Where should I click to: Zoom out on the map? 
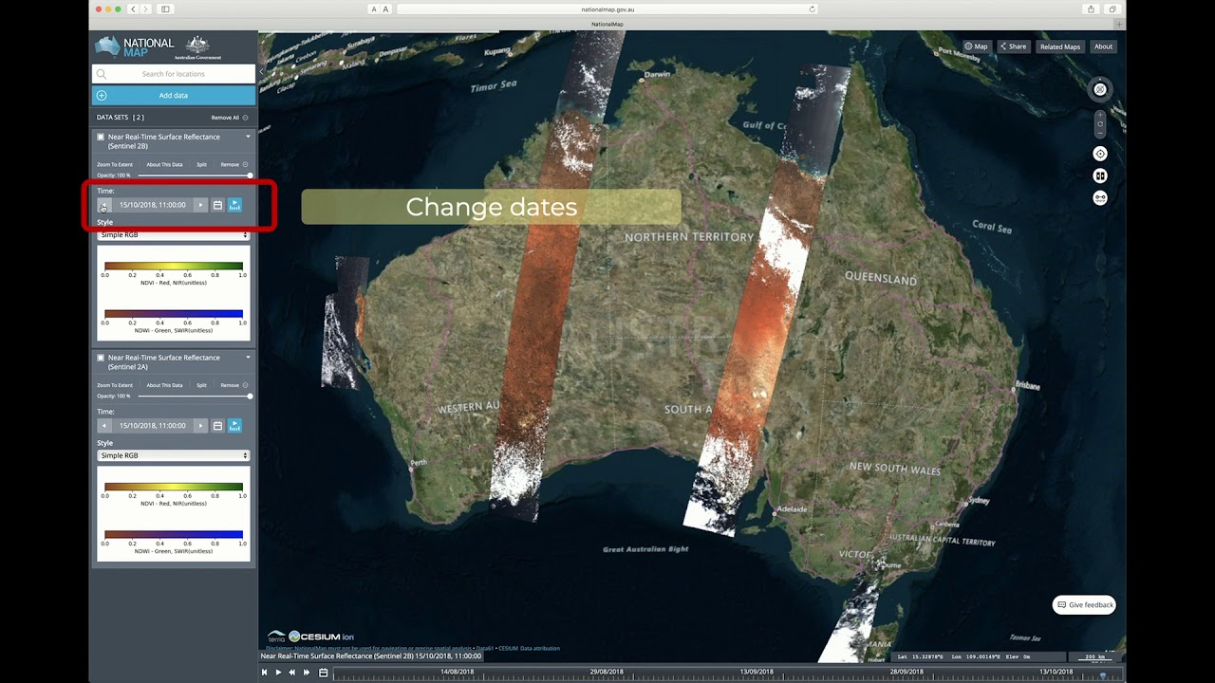coord(1100,133)
